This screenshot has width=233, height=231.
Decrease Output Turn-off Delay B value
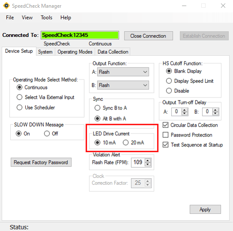(215, 113)
